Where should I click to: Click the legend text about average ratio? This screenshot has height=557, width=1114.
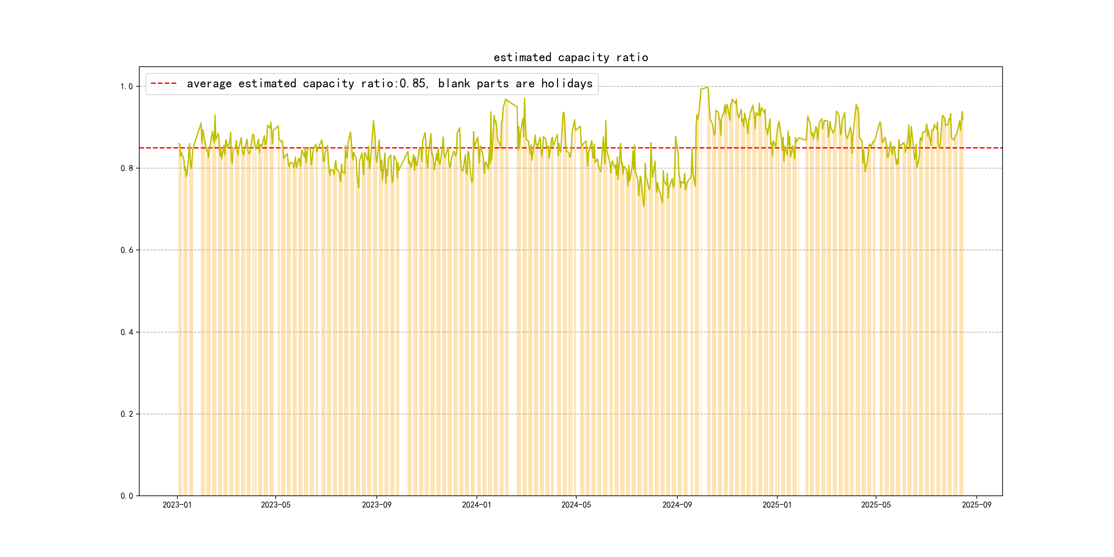[x=389, y=84]
